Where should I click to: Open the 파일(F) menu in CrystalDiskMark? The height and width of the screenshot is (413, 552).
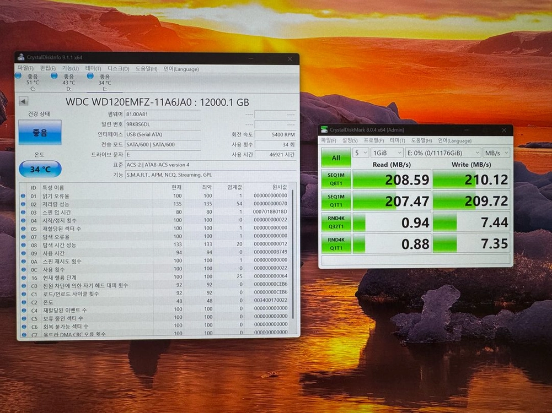coord(328,140)
